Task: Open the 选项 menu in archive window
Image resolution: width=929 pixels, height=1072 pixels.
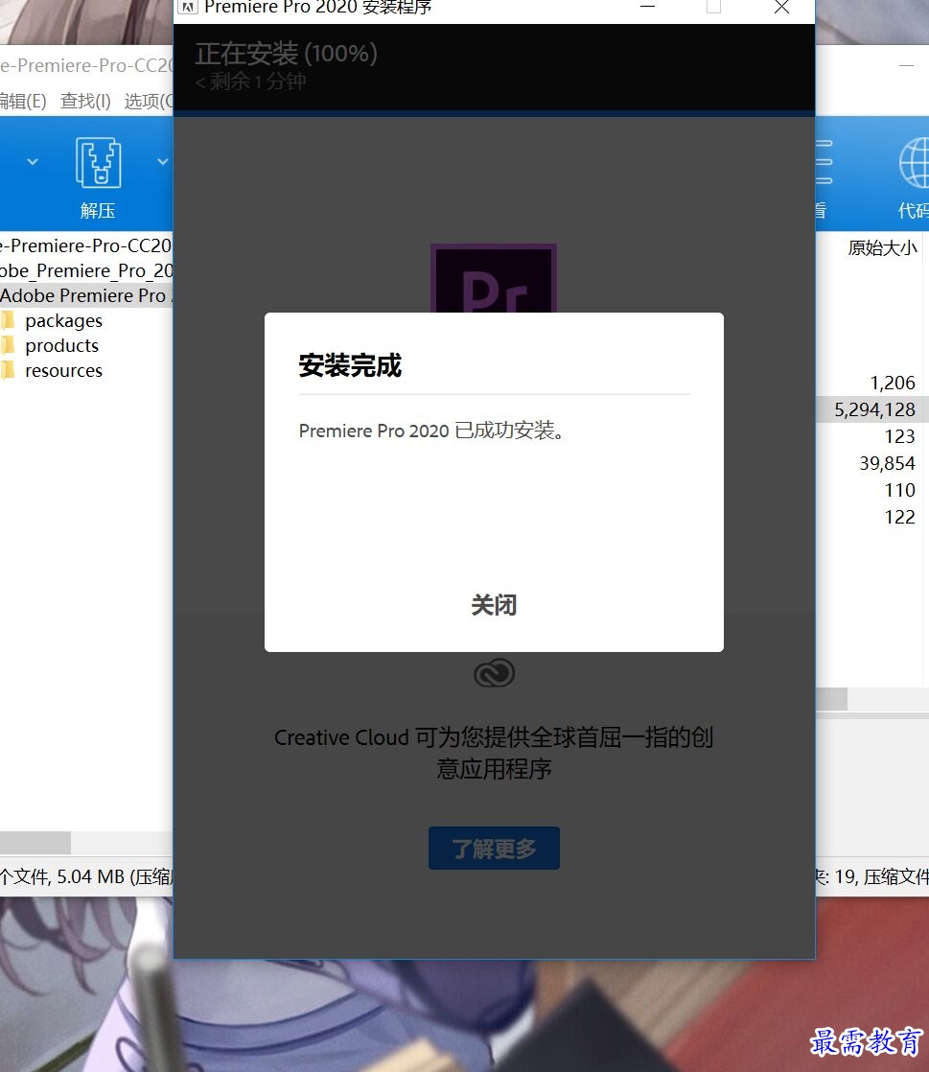Action: [149, 102]
